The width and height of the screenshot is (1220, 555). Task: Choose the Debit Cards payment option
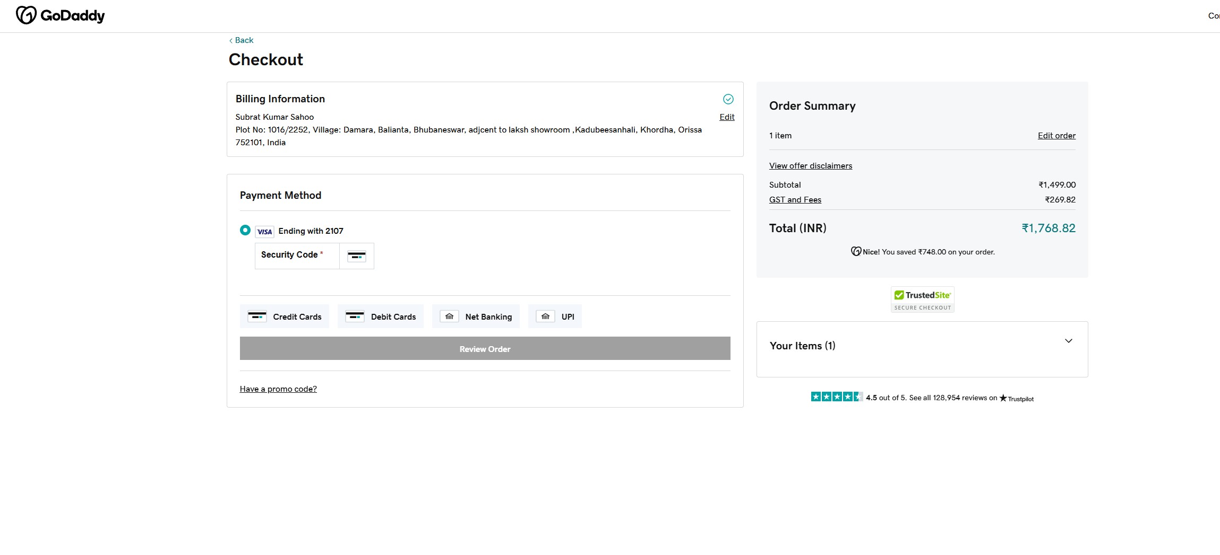(x=381, y=316)
